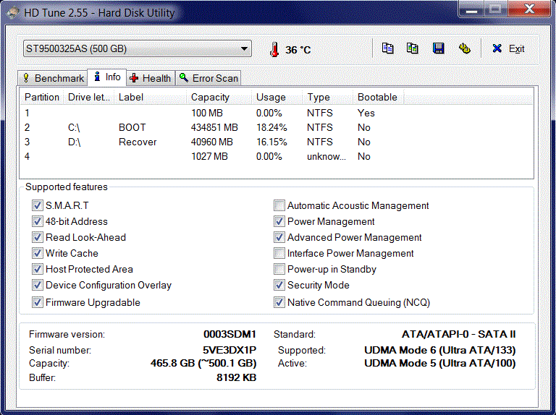The width and height of the screenshot is (556, 415).
Task: Click the Yes bootable value
Action: pos(366,113)
